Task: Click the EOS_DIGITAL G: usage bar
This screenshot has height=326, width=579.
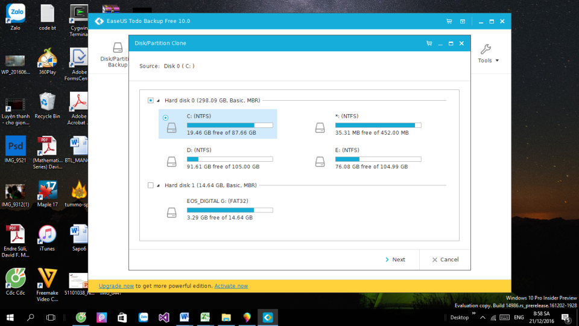Action: 230,210
